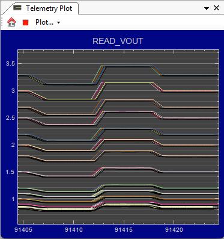Image resolution: width=224 pixels, height=239 pixels.
Task: Click the 91405 time axis label
Action: click(x=23, y=229)
